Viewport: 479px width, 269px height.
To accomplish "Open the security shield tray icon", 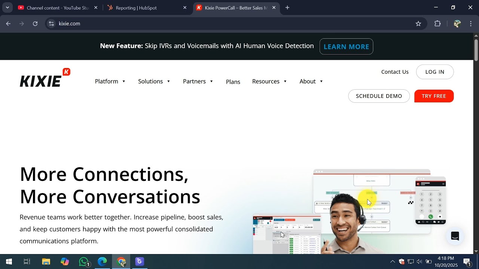I will point(402,262).
